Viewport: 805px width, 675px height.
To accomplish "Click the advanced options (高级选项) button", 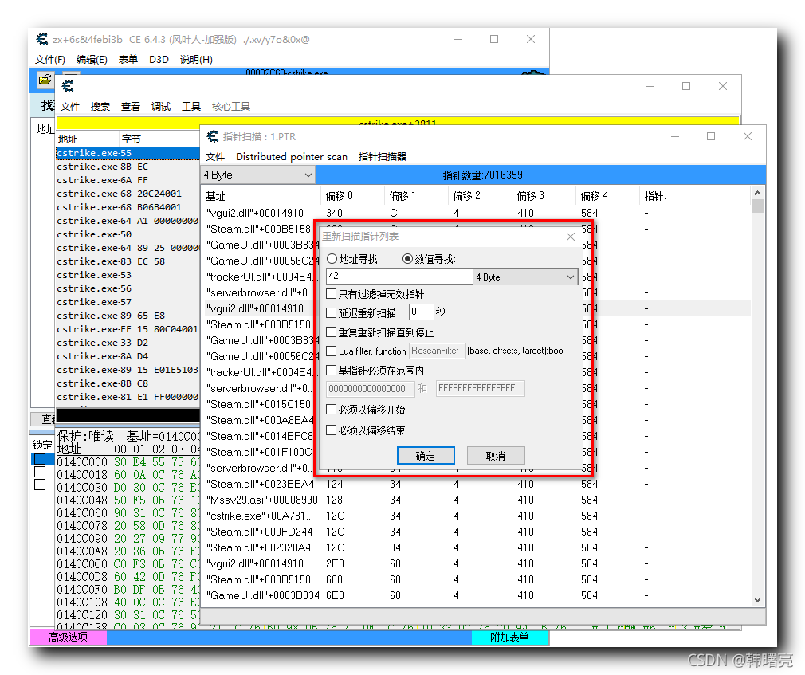I will pyautogui.click(x=69, y=637).
